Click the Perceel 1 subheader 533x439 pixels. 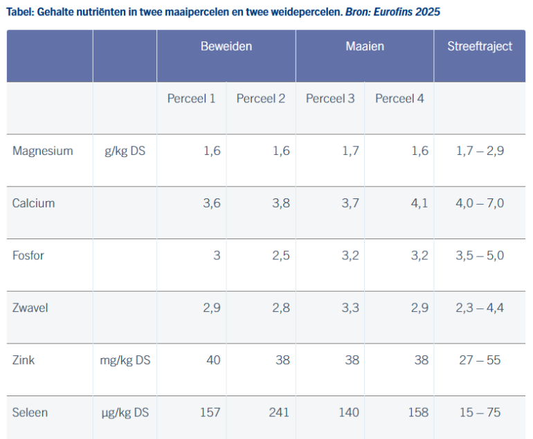(191, 99)
